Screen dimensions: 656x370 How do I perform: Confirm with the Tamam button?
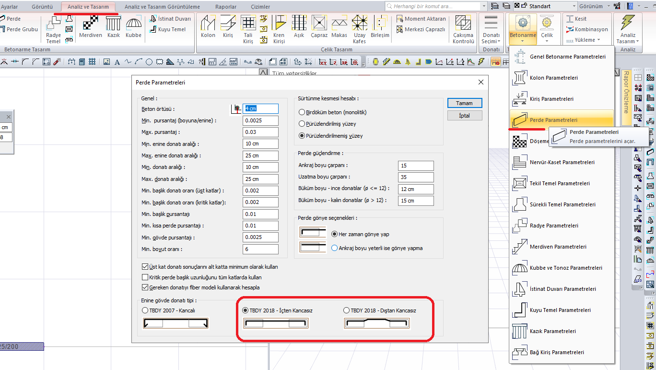click(x=464, y=103)
